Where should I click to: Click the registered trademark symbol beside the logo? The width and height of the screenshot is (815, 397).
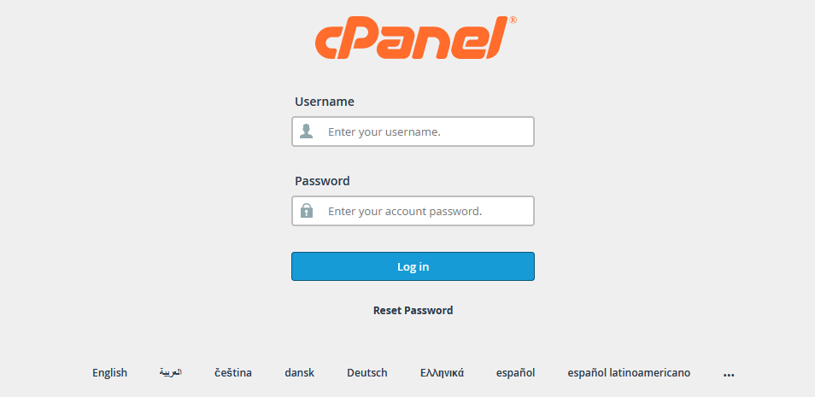point(513,20)
